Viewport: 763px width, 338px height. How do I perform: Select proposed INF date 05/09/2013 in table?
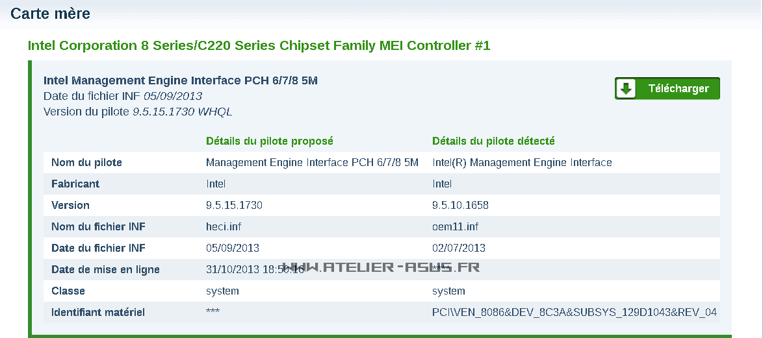233,248
